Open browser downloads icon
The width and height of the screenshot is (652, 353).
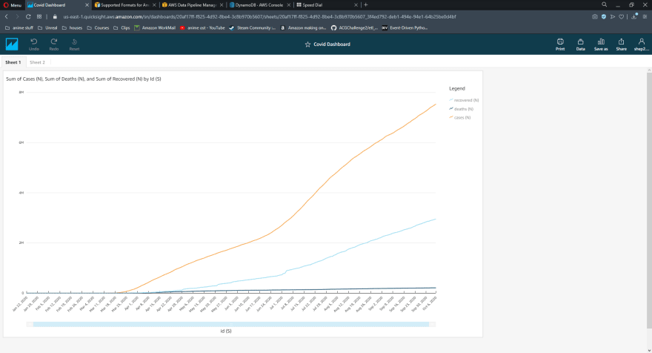tap(633, 16)
